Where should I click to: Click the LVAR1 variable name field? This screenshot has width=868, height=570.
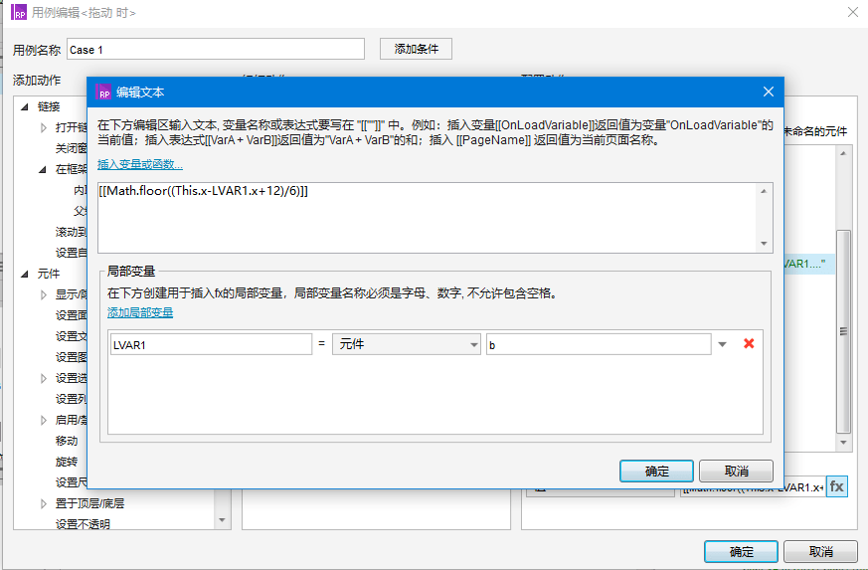pyautogui.click(x=210, y=344)
